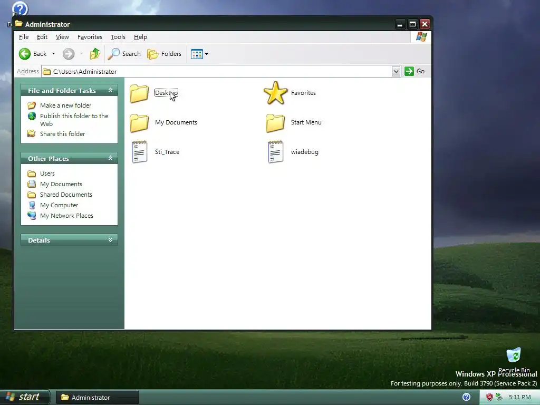Click the Publish to Web globe icon
Screen dimensions: 540x405
(x=32, y=116)
